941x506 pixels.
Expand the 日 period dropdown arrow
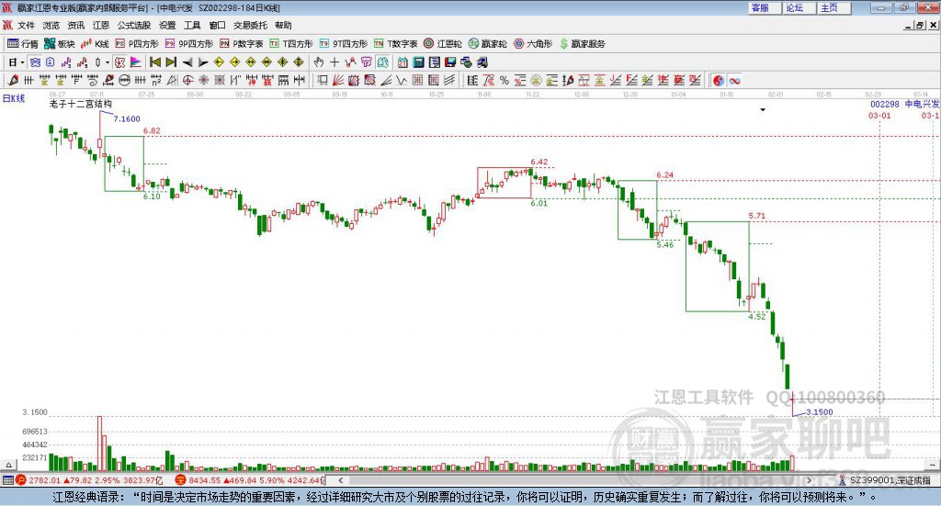click(22, 62)
